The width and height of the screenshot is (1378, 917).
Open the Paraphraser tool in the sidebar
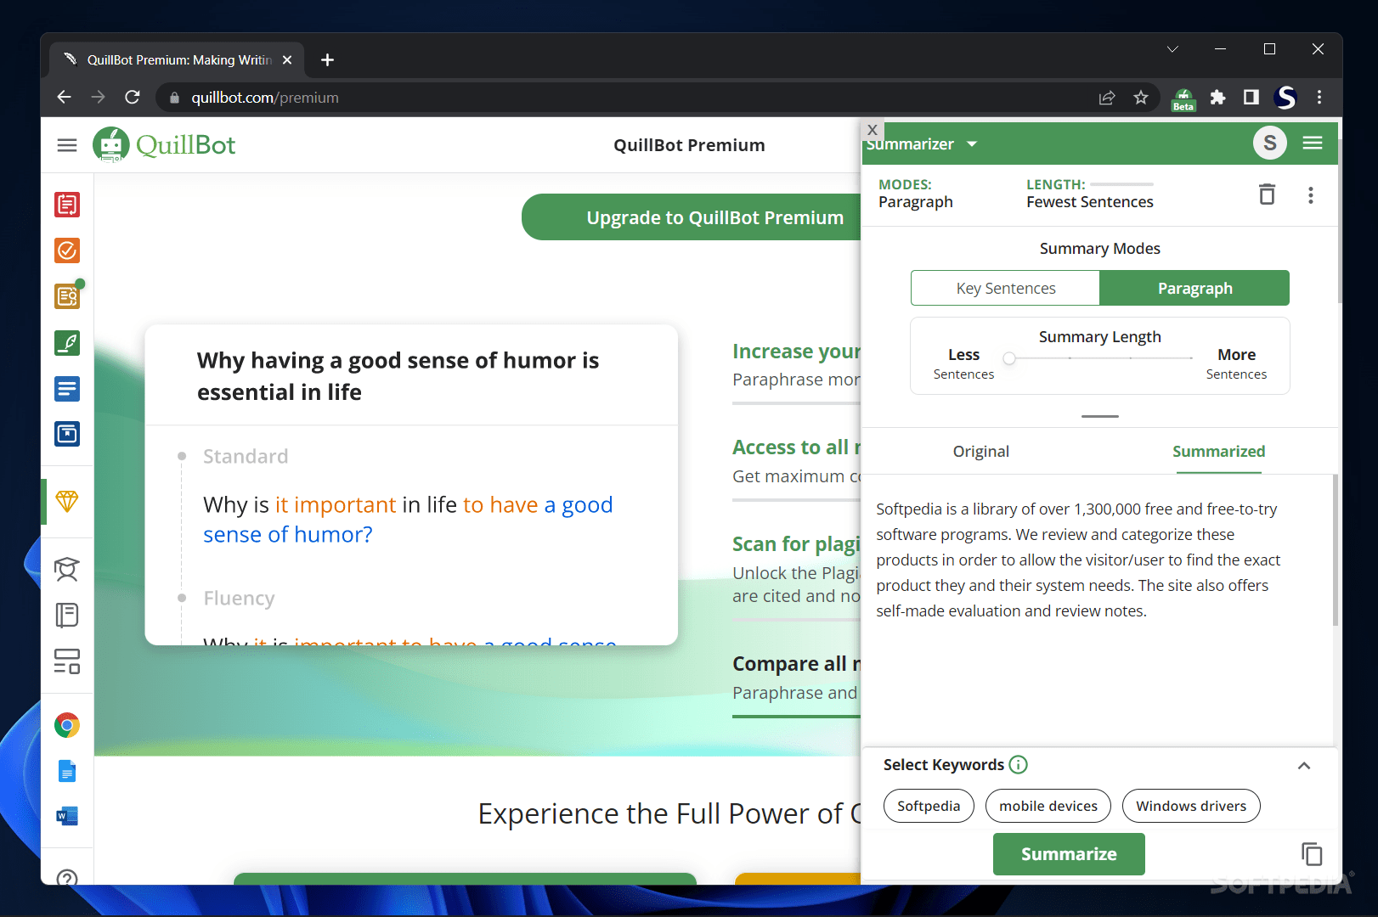[67, 204]
